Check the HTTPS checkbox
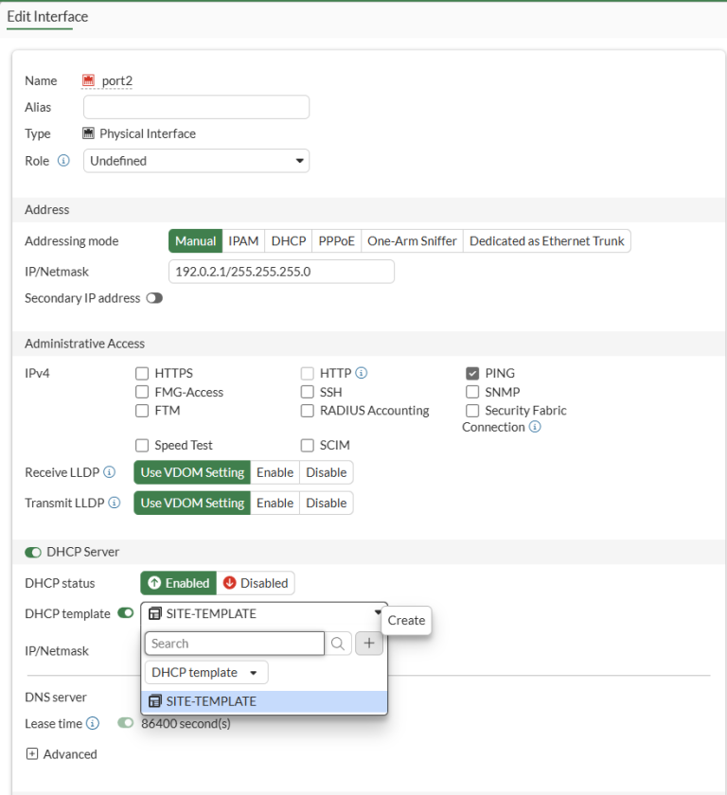Screen dimensions: 727x795 pos(142,374)
